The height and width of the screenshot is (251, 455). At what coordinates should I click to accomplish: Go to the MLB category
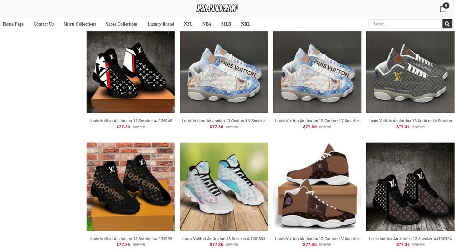[x=226, y=24]
